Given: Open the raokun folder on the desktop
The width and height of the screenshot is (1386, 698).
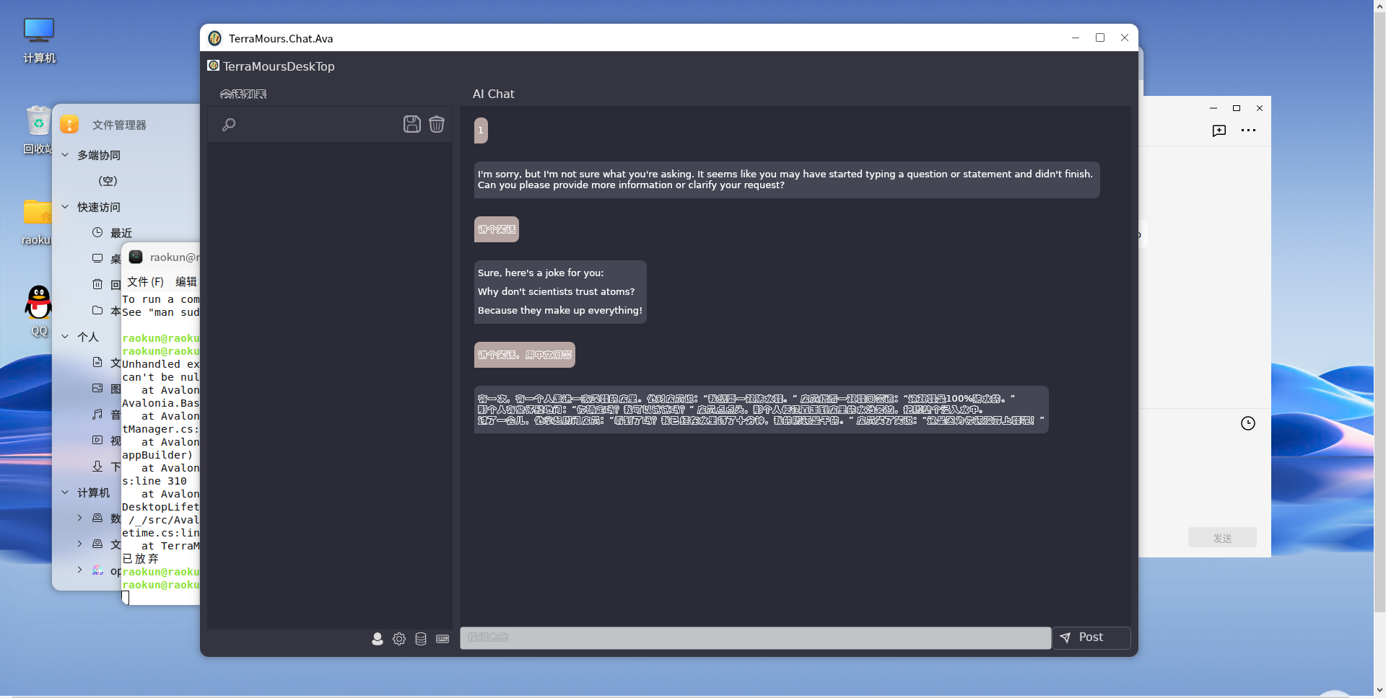Looking at the screenshot, I should coord(38,221).
